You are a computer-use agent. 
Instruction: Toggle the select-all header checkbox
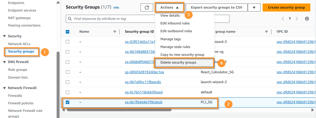pyautogui.click(x=67, y=32)
